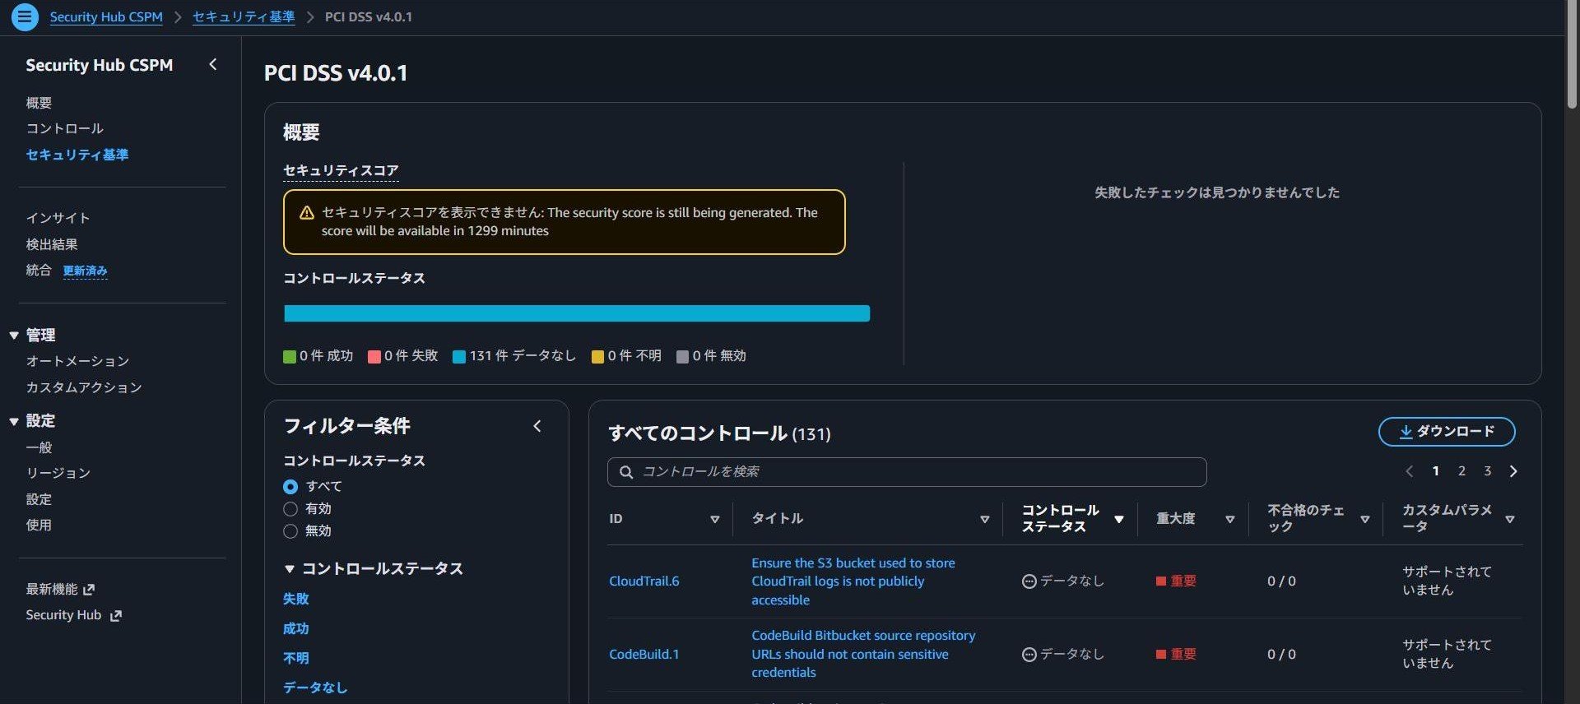Focus the コントロールを検索 search field

[907, 472]
